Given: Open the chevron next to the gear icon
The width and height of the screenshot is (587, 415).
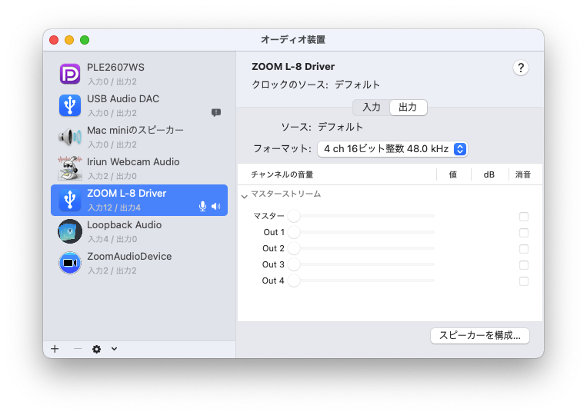Looking at the screenshot, I should 114,349.
